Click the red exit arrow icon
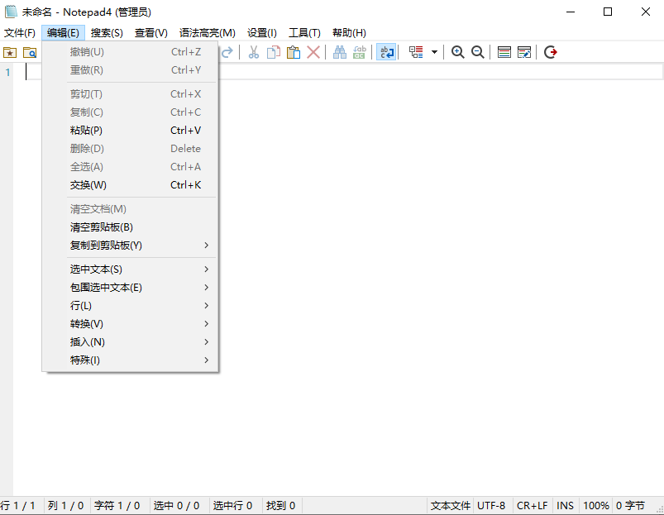The width and height of the screenshot is (664, 515). (x=551, y=52)
